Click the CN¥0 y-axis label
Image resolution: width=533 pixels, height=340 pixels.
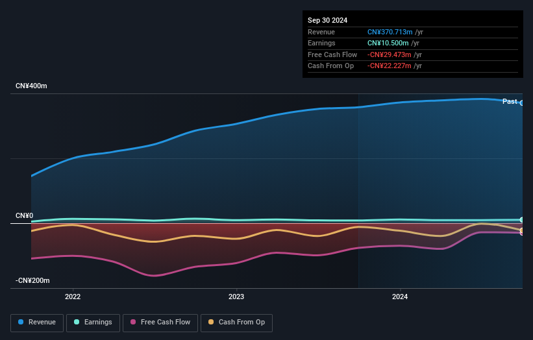click(24, 215)
